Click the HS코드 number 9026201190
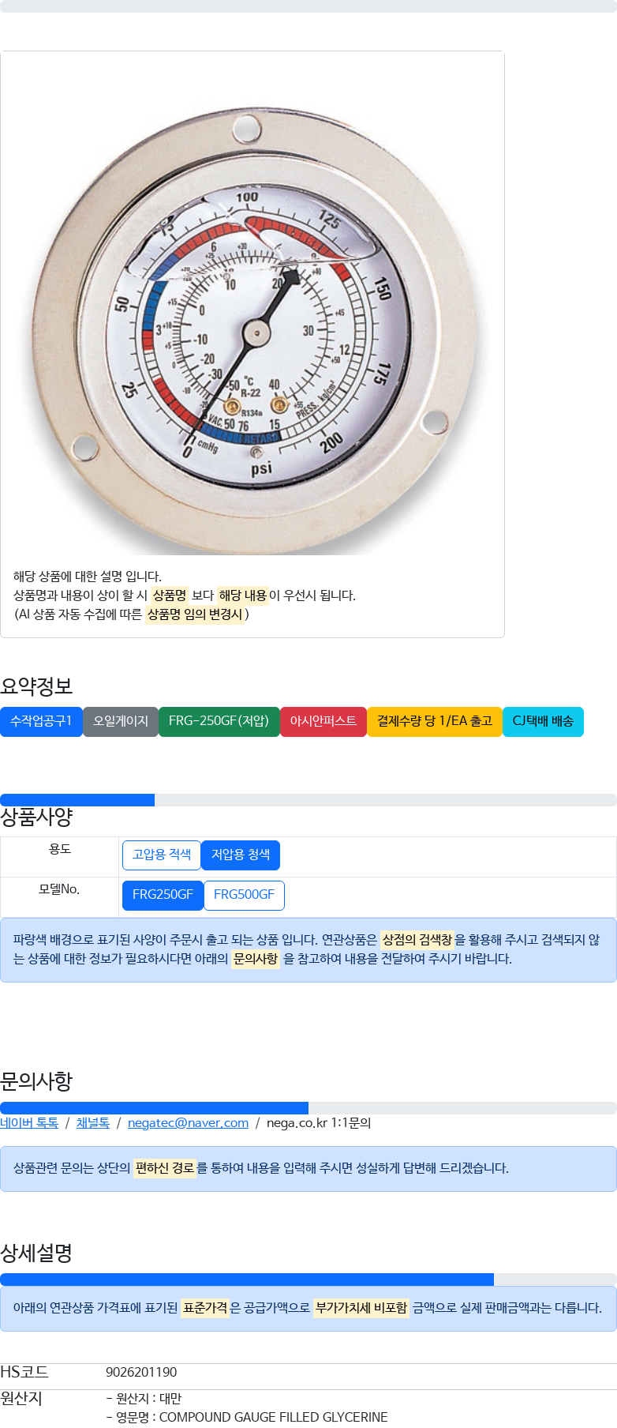The width and height of the screenshot is (617, 1428). pos(141,1373)
